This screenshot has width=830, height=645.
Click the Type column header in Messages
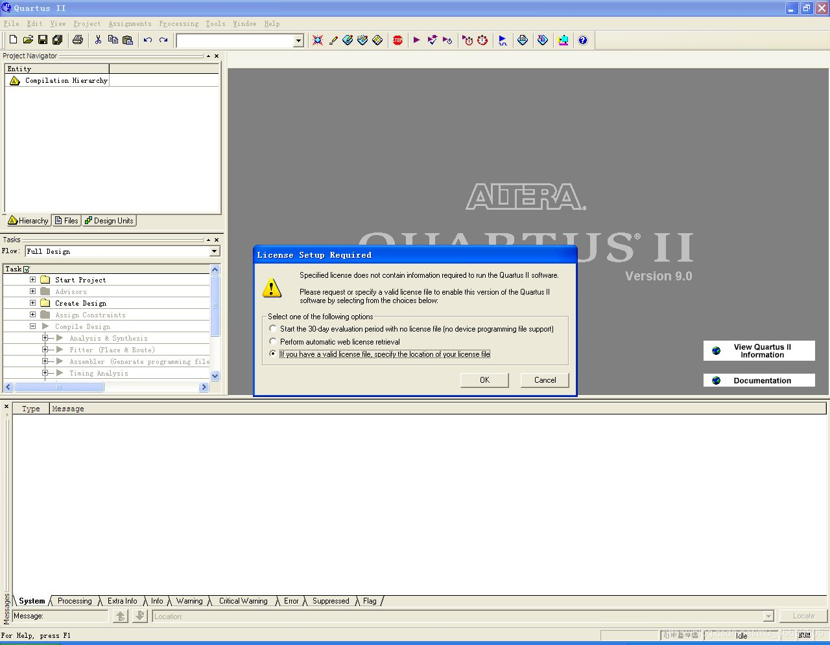30,409
